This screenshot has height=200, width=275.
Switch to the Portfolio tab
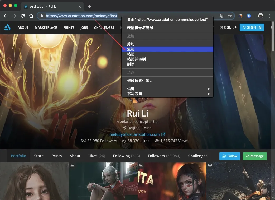click(x=18, y=156)
